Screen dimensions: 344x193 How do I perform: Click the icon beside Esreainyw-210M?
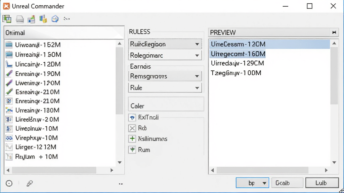(9, 92)
